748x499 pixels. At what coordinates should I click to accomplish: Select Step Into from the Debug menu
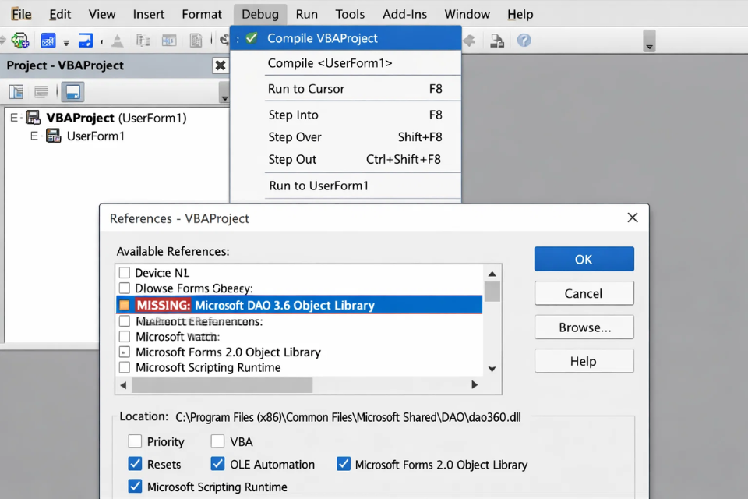[293, 115]
